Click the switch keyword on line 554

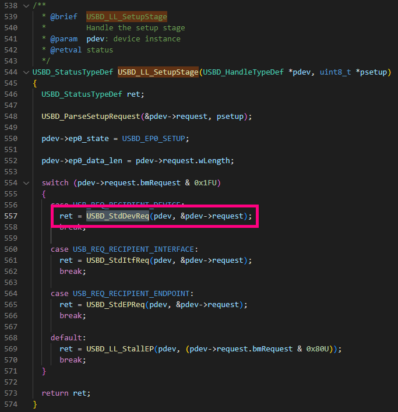click(55, 183)
